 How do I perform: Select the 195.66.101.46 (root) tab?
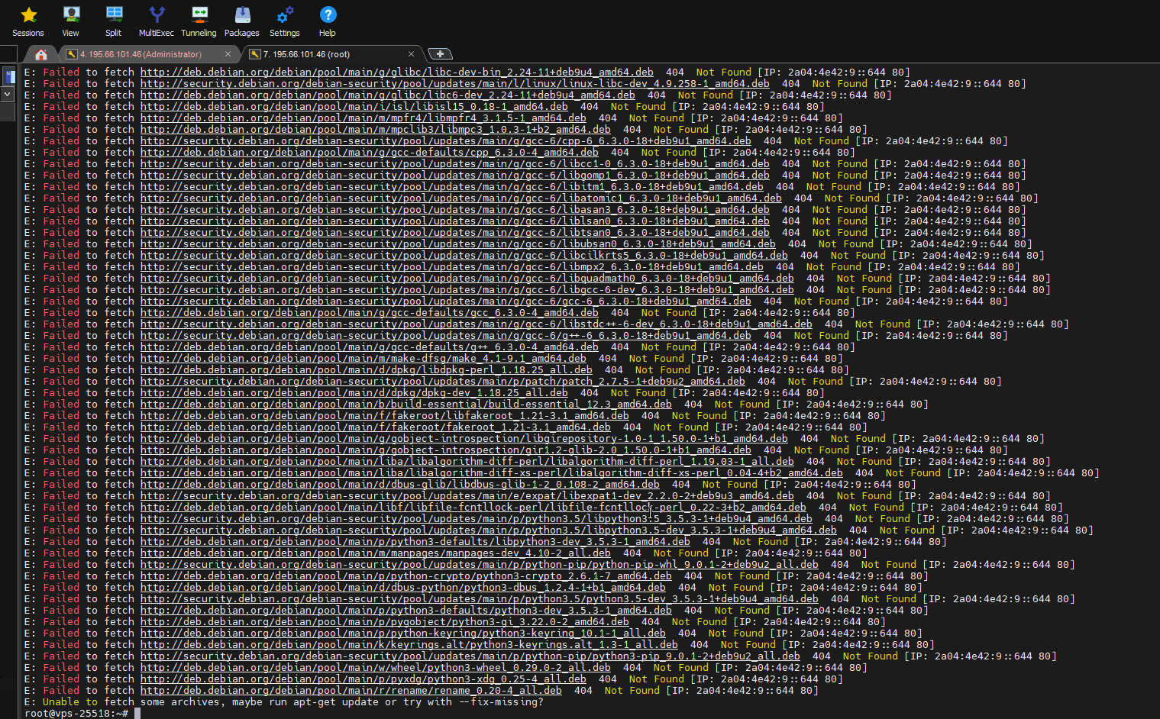coord(306,54)
